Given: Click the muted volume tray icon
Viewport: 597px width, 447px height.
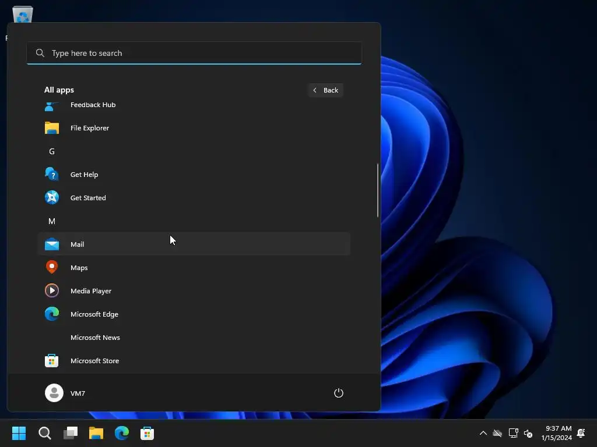Looking at the screenshot, I should (x=528, y=433).
